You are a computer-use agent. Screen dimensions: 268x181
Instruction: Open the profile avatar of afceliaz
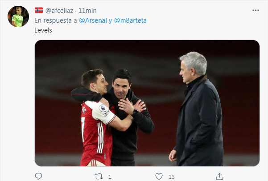18,16
